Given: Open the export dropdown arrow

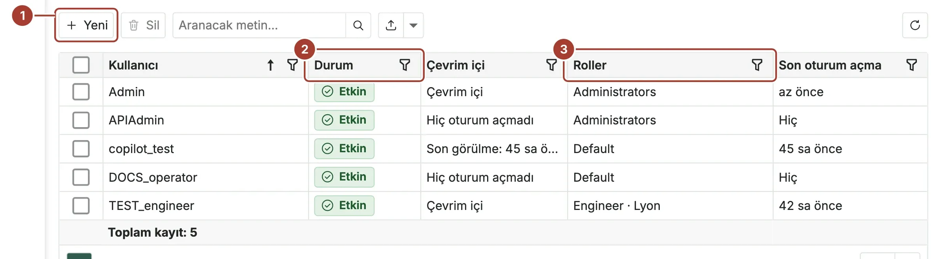Looking at the screenshot, I should tap(413, 25).
